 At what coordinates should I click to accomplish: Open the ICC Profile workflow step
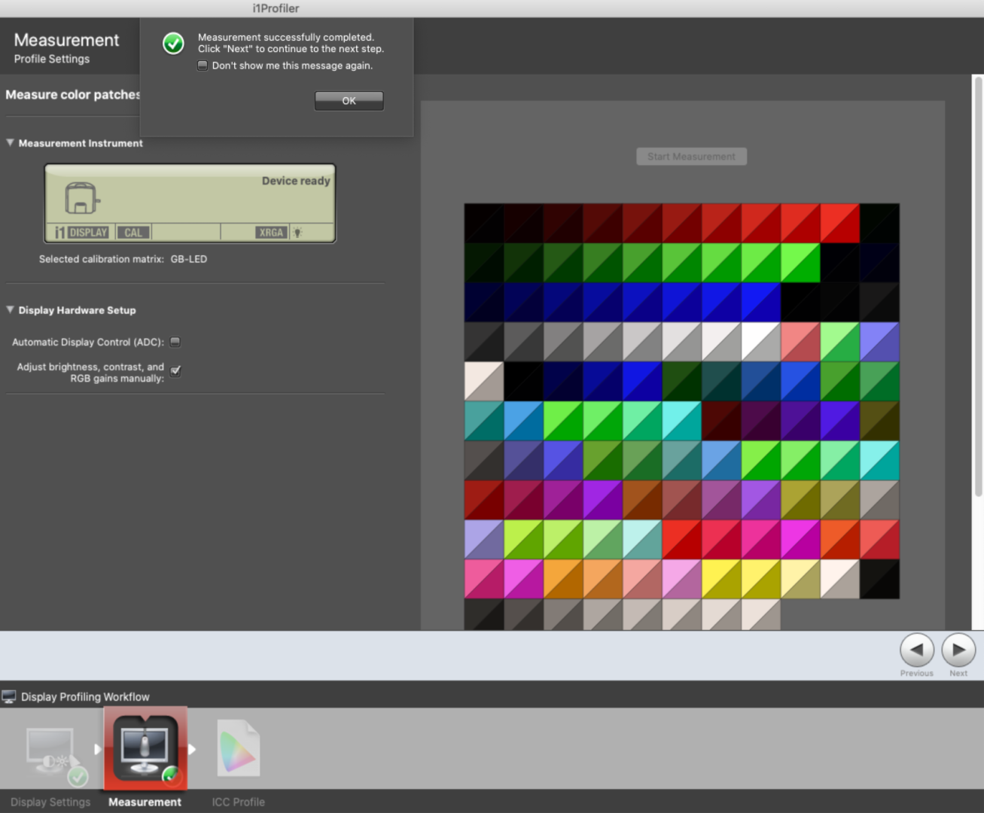[x=238, y=749]
